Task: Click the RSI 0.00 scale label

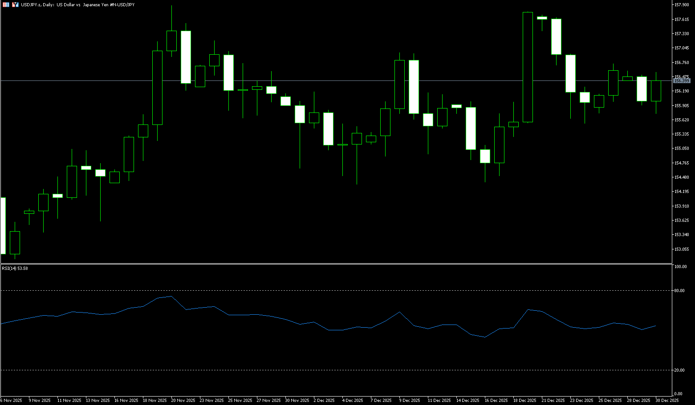Action: (678, 394)
